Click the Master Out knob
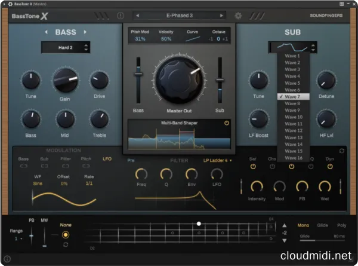 coord(180,80)
